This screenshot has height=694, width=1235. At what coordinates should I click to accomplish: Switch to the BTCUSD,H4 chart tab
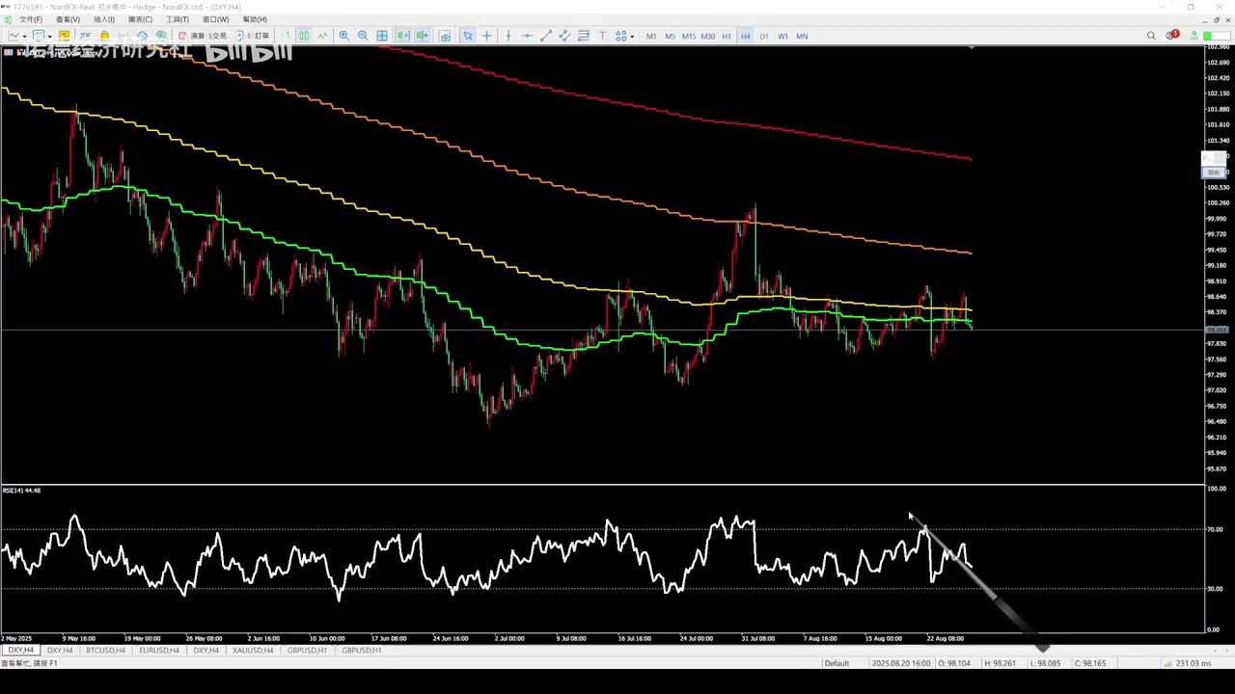pos(105,651)
